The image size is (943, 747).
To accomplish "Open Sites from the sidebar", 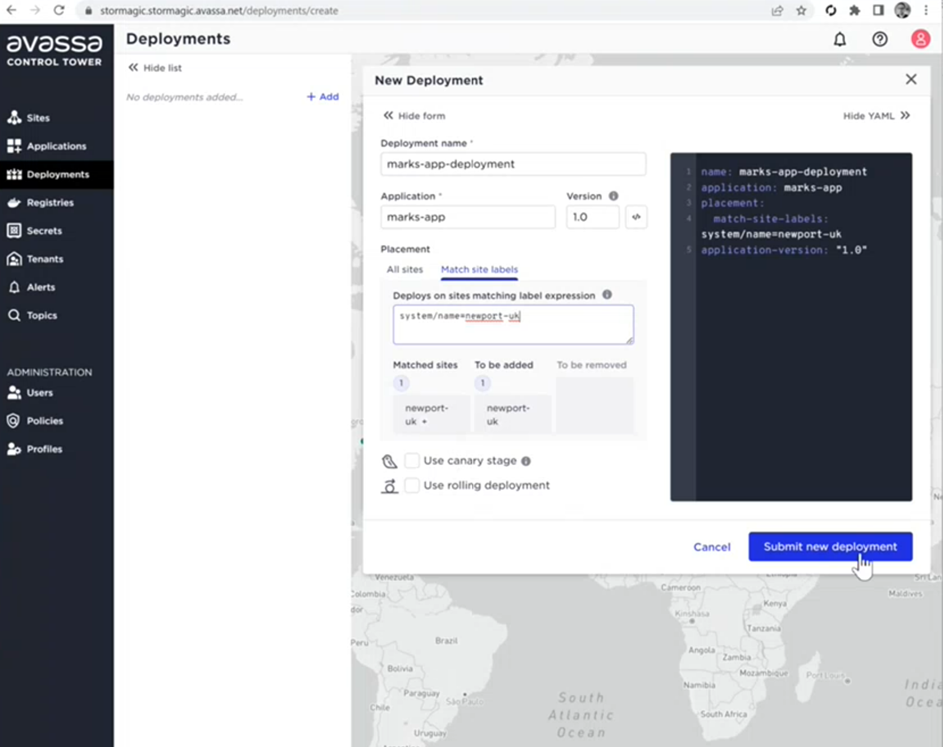I will click(28, 118).
